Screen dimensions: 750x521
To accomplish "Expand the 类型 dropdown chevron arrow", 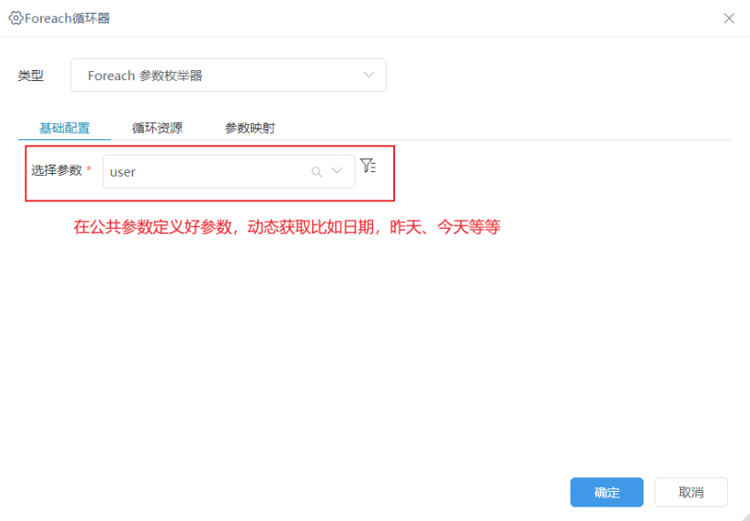I will [369, 76].
